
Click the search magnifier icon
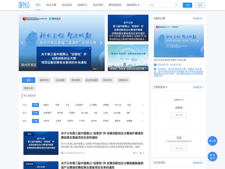point(176,5)
